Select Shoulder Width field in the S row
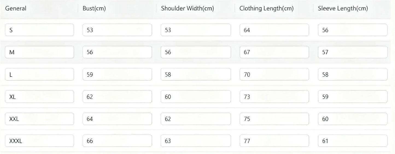Image resolution: width=395 pixels, height=154 pixels. (x=195, y=30)
